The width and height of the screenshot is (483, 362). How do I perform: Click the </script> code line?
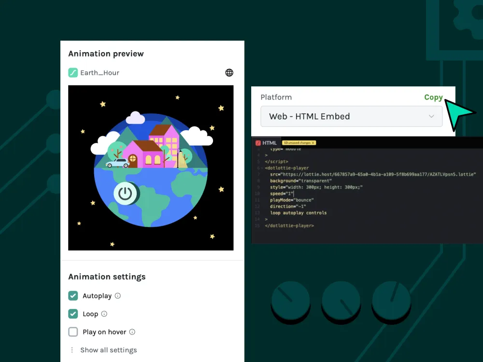277,162
